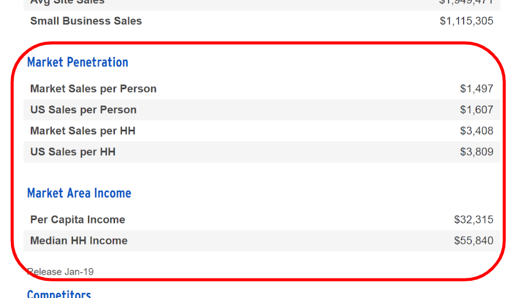
Task: Click the $1,497 market sales value
Action: coord(476,89)
